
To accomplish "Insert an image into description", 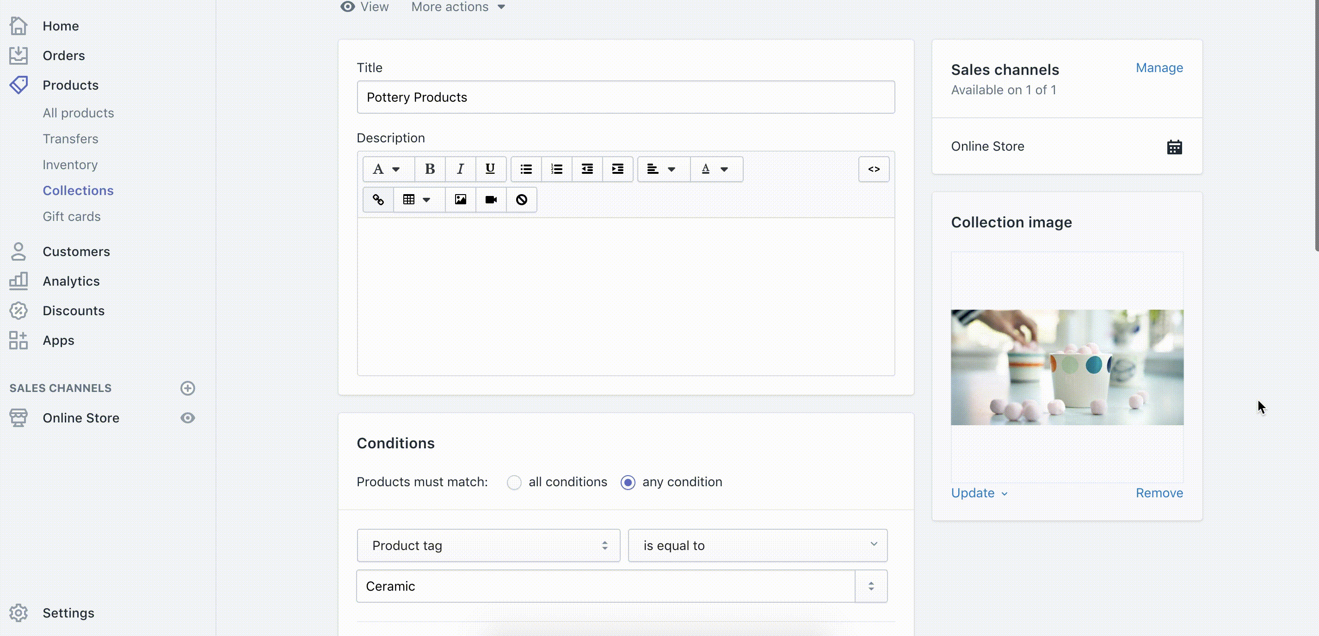I will point(460,200).
